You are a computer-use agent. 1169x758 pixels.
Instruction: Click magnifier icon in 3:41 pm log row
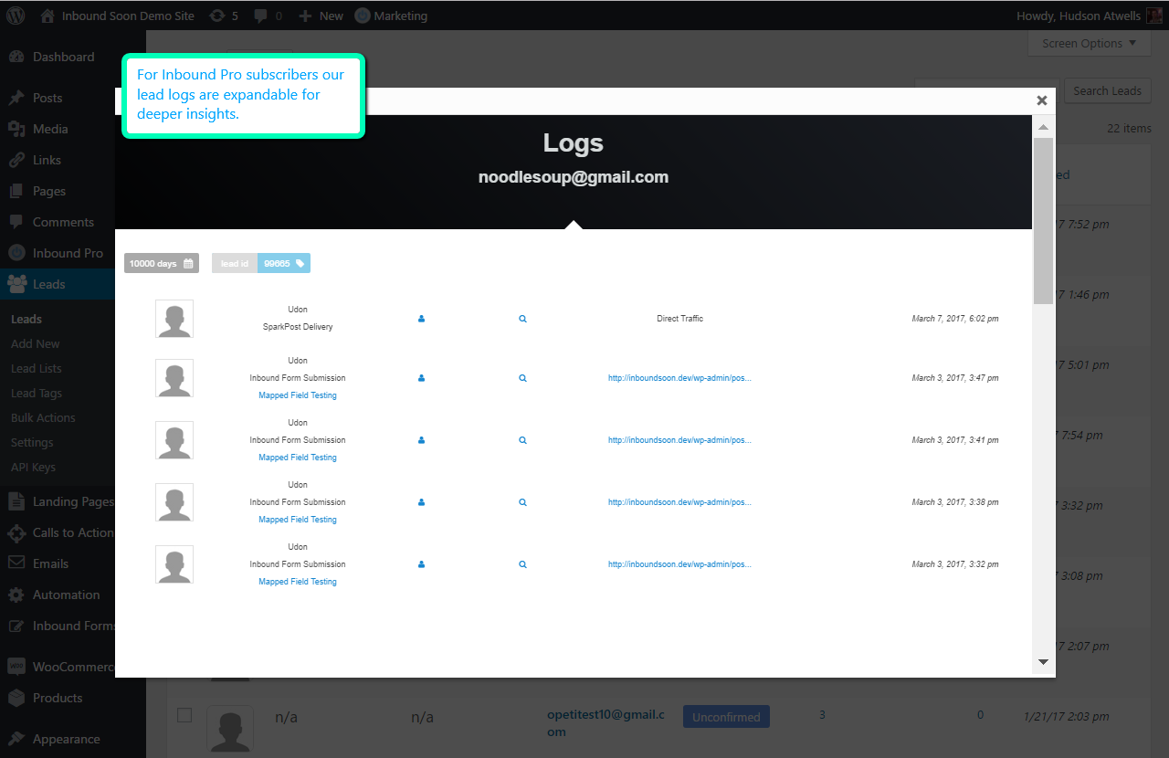[522, 439]
